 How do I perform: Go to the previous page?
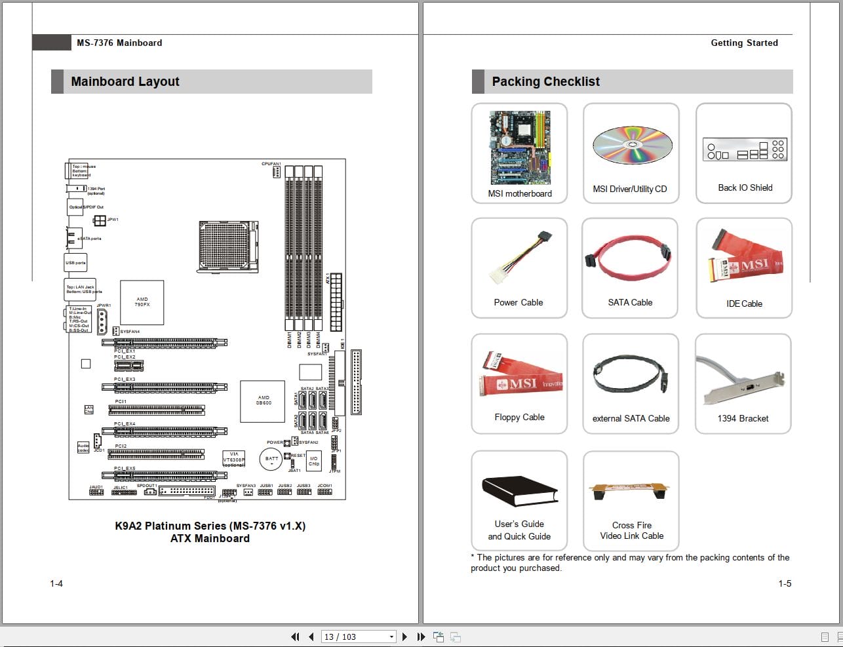coord(311,637)
